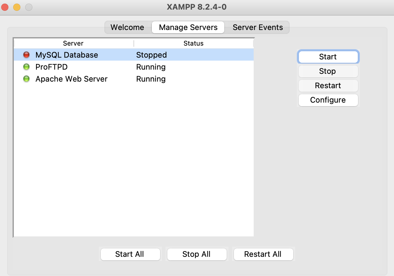This screenshot has height=276, width=394.
Task: Close the XAMPP window
Action: [x=5, y=7]
